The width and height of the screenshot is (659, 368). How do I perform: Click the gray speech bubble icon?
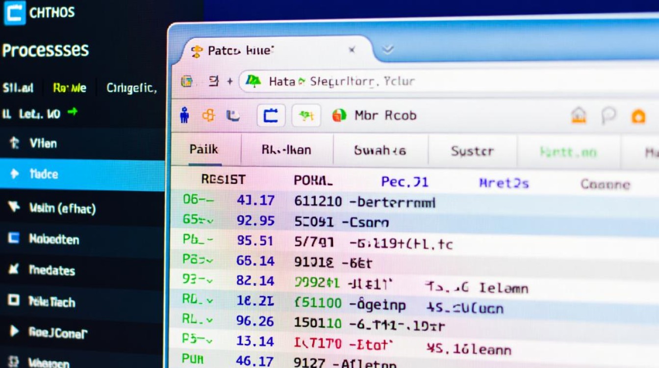point(608,116)
